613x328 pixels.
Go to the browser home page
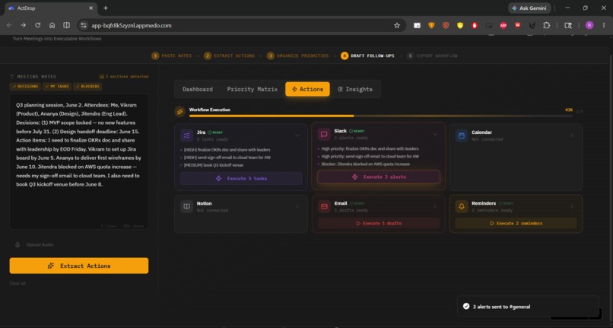[52, 25]
